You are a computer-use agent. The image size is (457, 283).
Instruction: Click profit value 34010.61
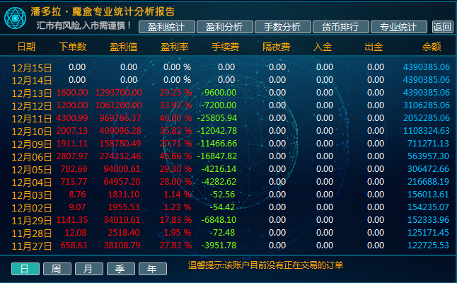click(122, 220)
